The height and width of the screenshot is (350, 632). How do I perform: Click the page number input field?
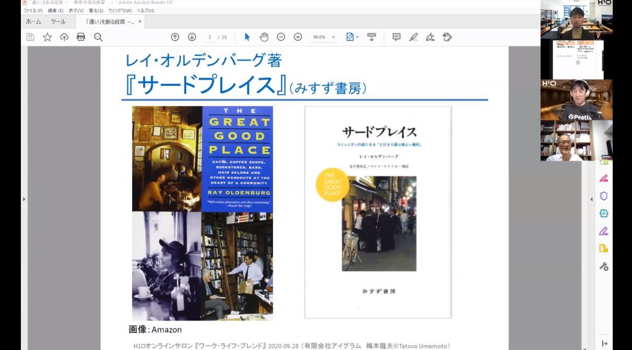click(x=210, y=37)
